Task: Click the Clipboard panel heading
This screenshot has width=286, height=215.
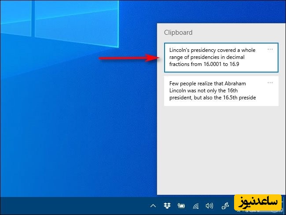Action: [178, 33]
